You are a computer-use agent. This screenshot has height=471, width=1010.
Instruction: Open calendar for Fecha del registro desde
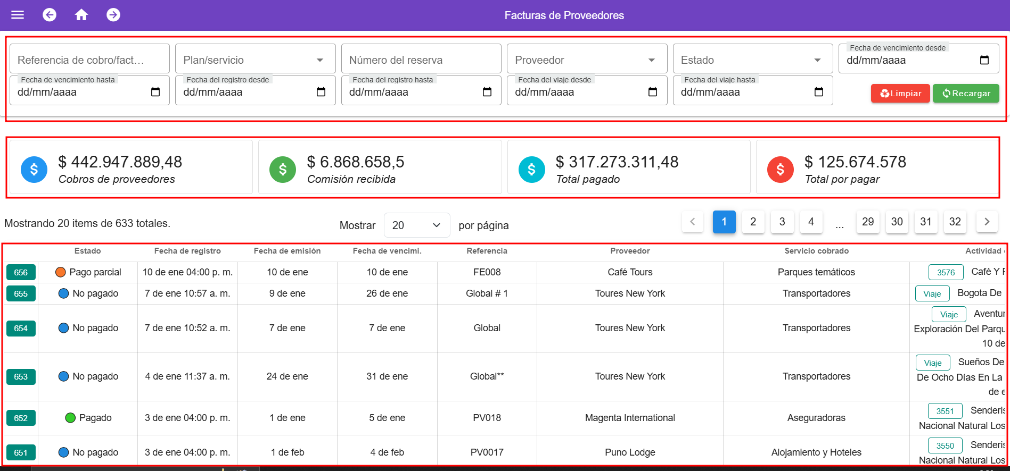click(321, 92)
